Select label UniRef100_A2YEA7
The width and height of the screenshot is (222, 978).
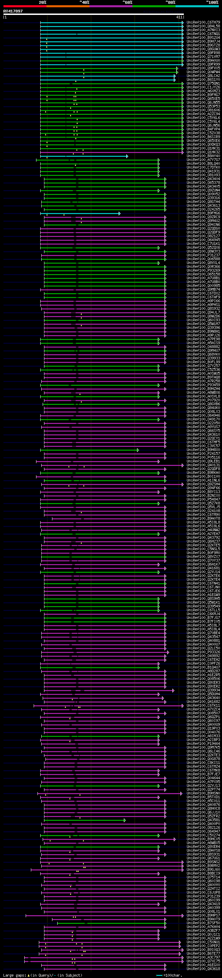(x=203, y=534)
